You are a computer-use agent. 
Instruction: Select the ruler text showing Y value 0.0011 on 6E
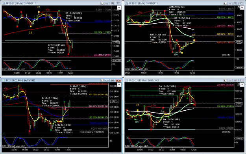pos(74,17)
